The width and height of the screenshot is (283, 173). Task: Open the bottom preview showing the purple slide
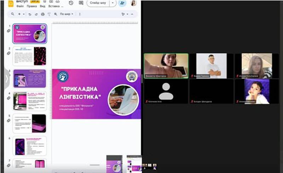coord(114,164)
